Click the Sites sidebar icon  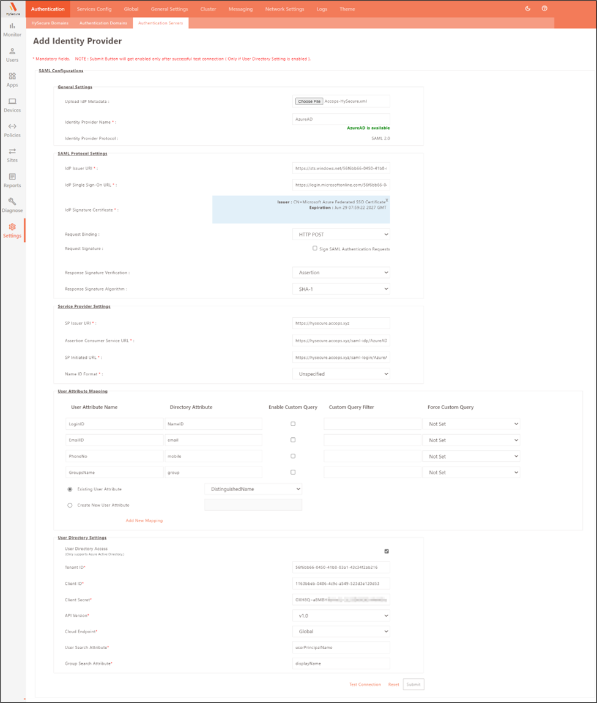(x=12, y=151)
